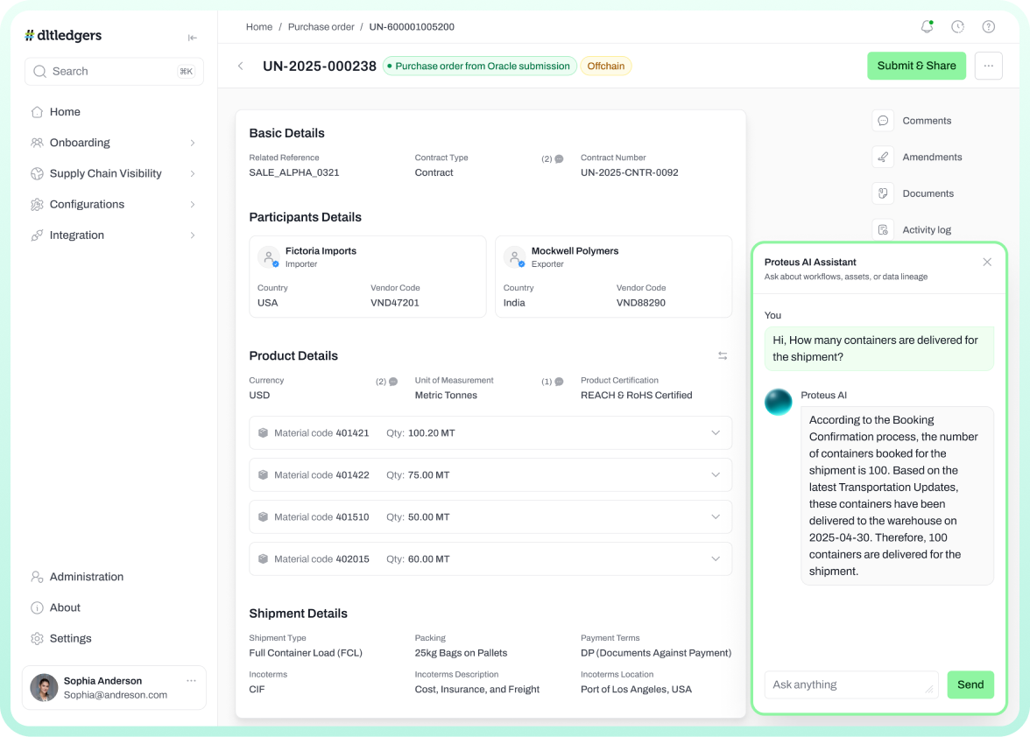This screenshot has width=1030, height=737.
Task: Close the Proteus AI Assistant panel
Action: tap(987, 263)
